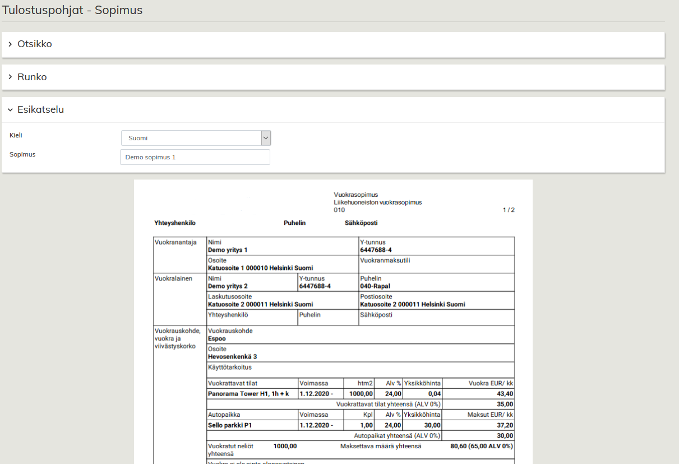Open the Kieli dropdown arrow
This screenshot has width=679, height=464.
point(266,138)
